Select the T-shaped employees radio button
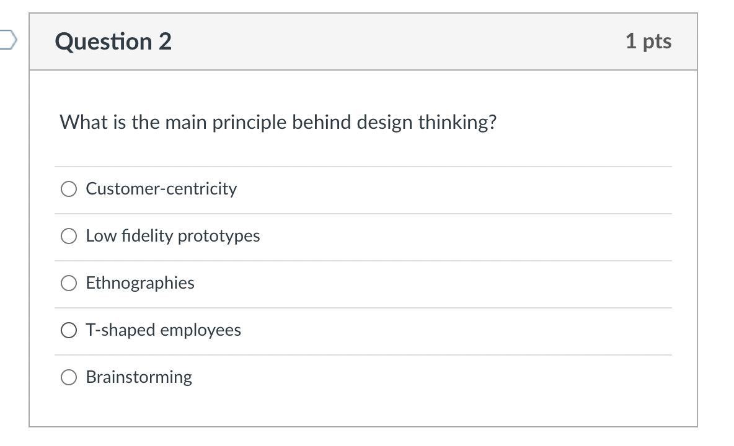 pyautogui.click(x=69, y=330)
